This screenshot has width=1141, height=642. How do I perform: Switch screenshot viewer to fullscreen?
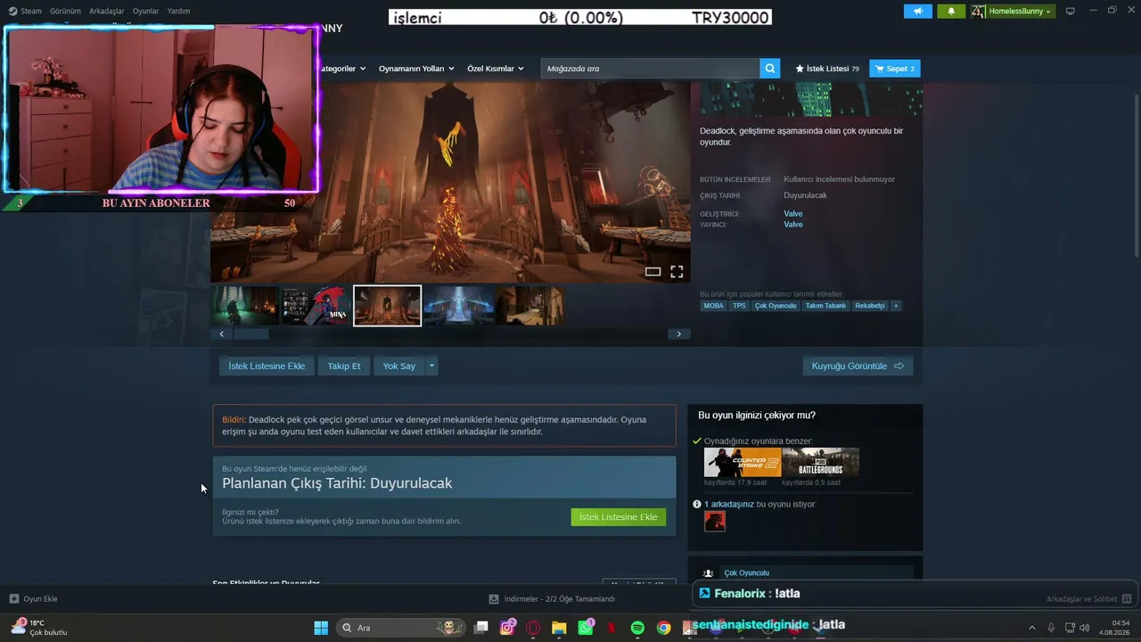(x=677, y=272)
